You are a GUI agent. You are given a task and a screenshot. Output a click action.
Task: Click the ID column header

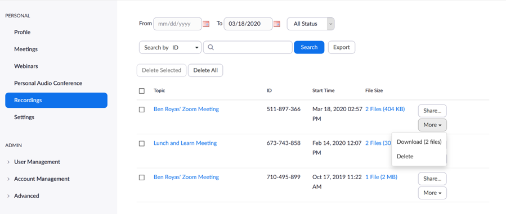pyautogui.click(x=269, y=91)
